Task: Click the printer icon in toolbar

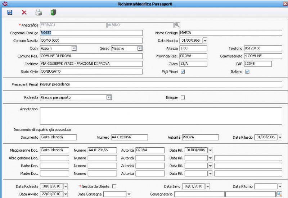Action: pos(39,13)
